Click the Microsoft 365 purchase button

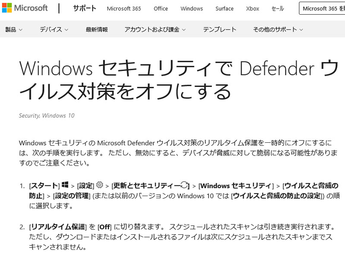tap(322, 8)
